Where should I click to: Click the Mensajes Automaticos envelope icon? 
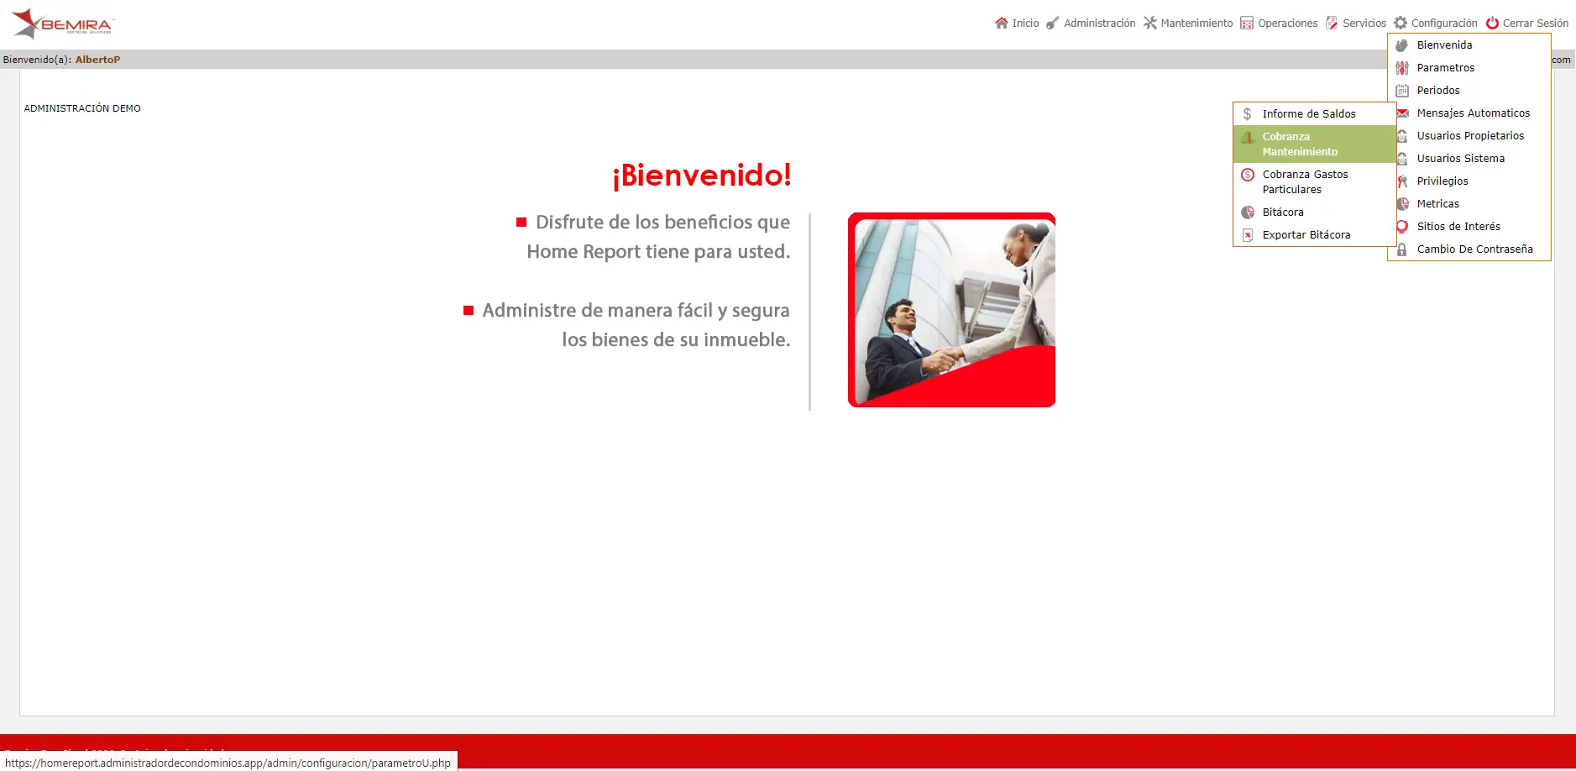click(x=1402, y=113)
